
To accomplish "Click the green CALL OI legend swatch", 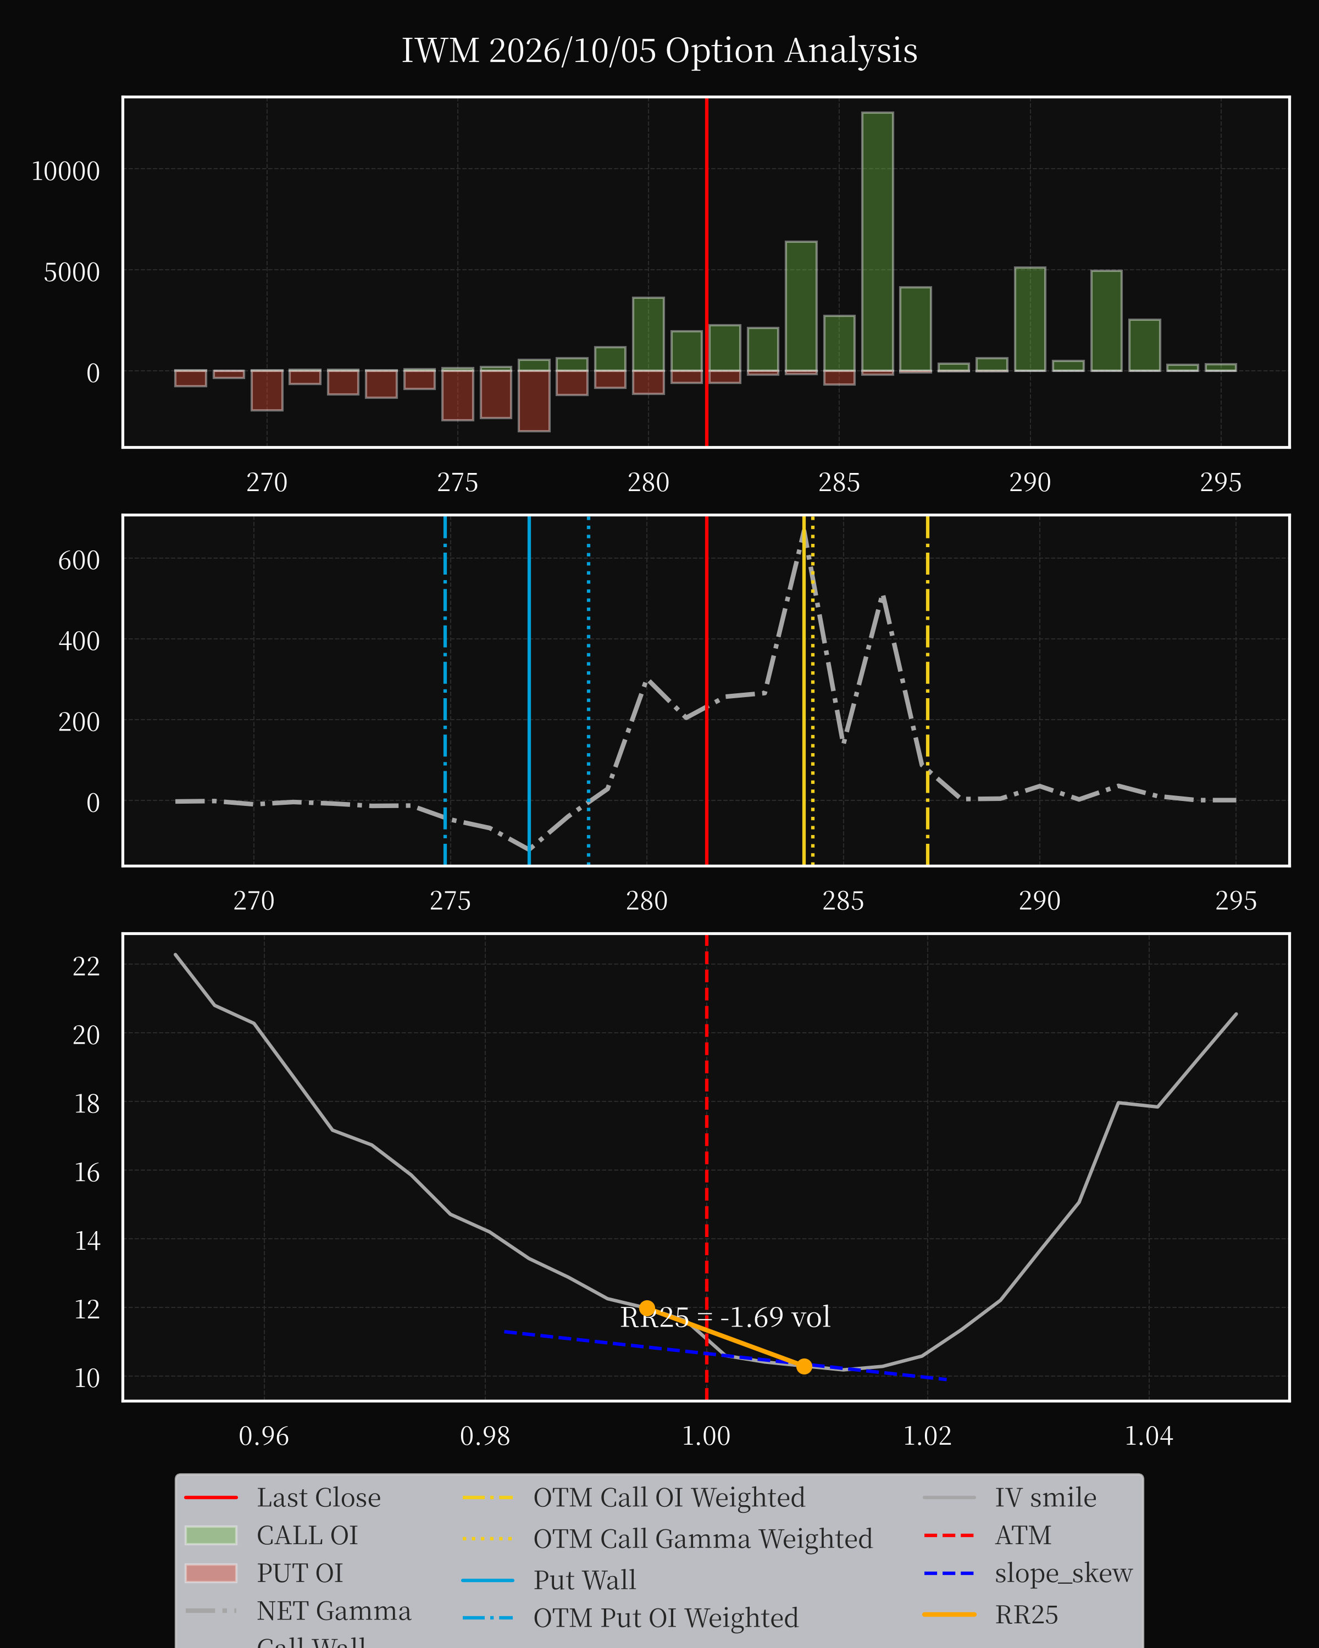I will coord(211,1535).
